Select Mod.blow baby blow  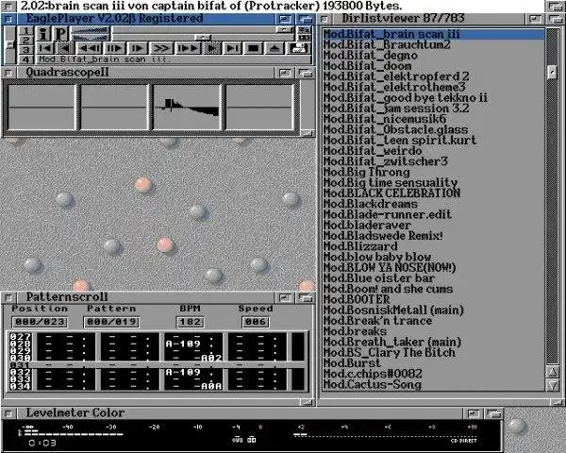click(x=433, y=257)
